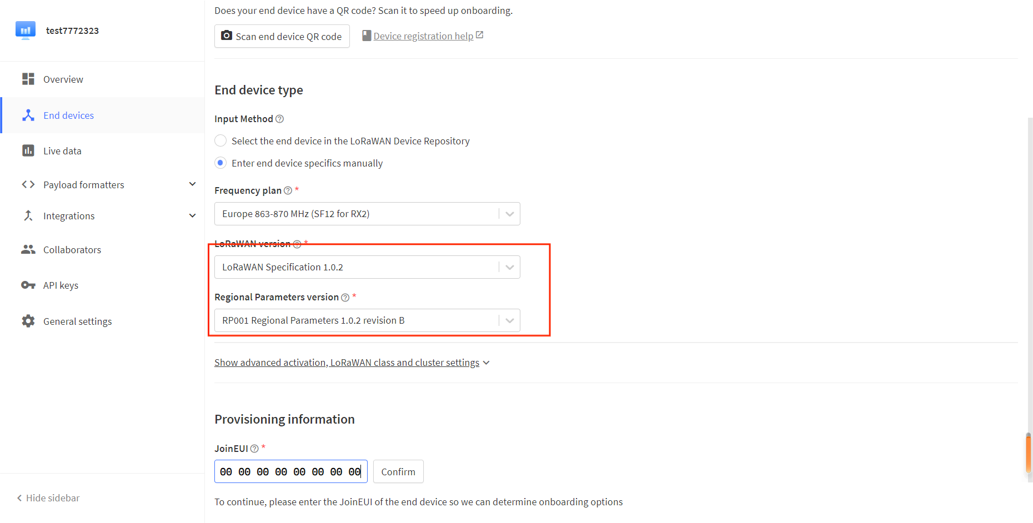Select the LoRaWAN Device Repository radio option
Image resolution: width=1033 pixels, height=523 pixels.
pyautogui.click(x=220, y=141)
